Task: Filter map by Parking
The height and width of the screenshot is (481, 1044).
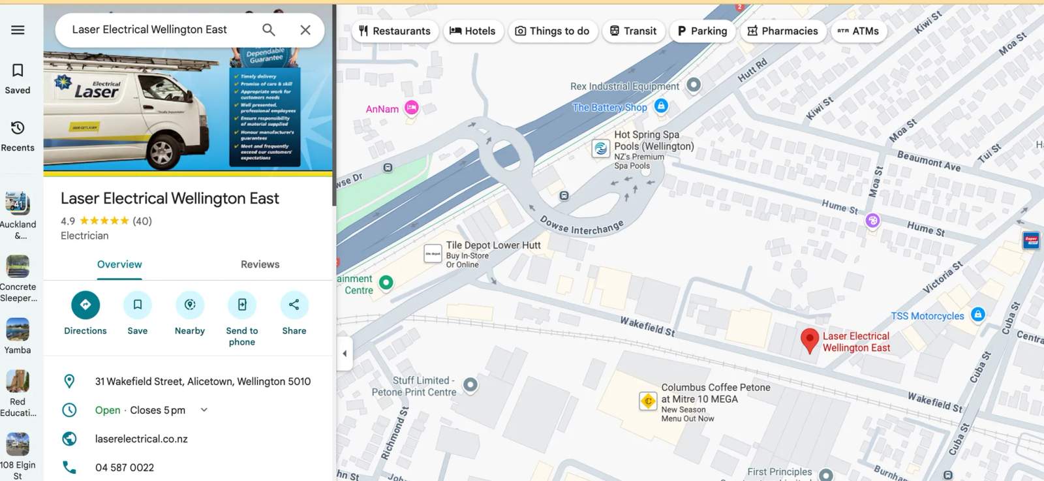Action: click(x=703, y=31)
